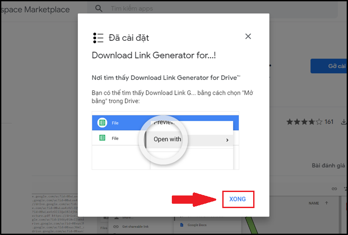Viewport: 348px width, 235px height.
Task: Click the download count icon beside rating
Action: coord(344,122)
